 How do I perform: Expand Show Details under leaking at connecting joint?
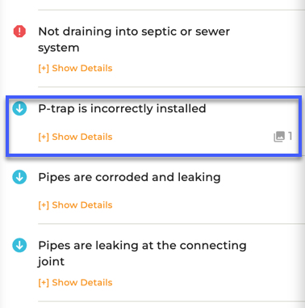pos(75,283)
